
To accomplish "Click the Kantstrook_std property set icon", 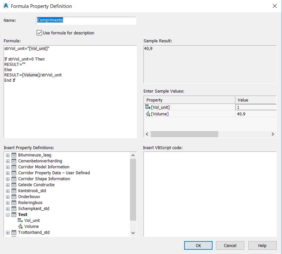I will [14, 191].
